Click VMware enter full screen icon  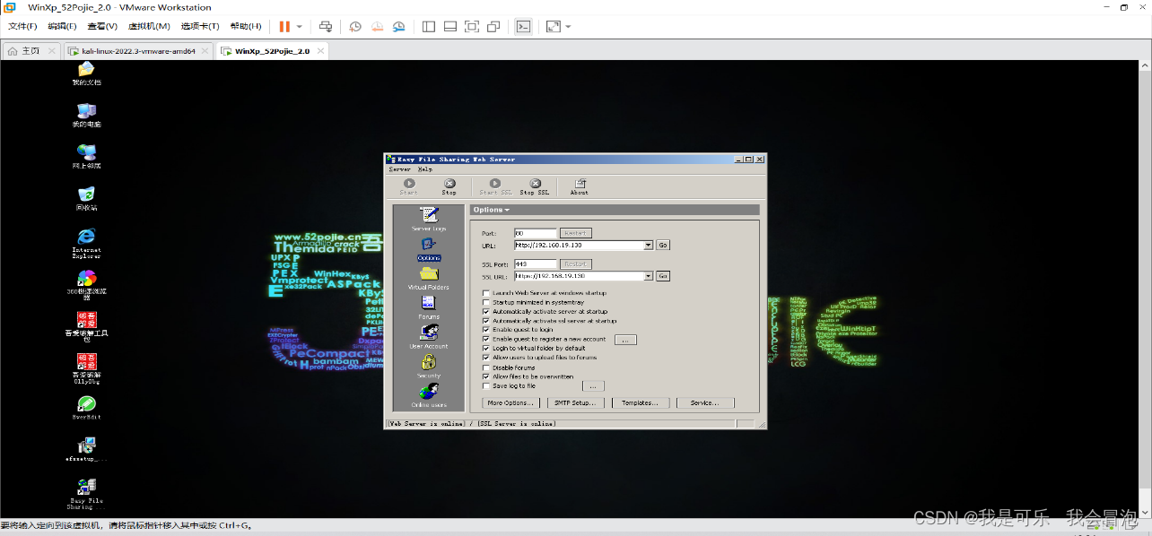pyautogui.click(x=472, y=27)
